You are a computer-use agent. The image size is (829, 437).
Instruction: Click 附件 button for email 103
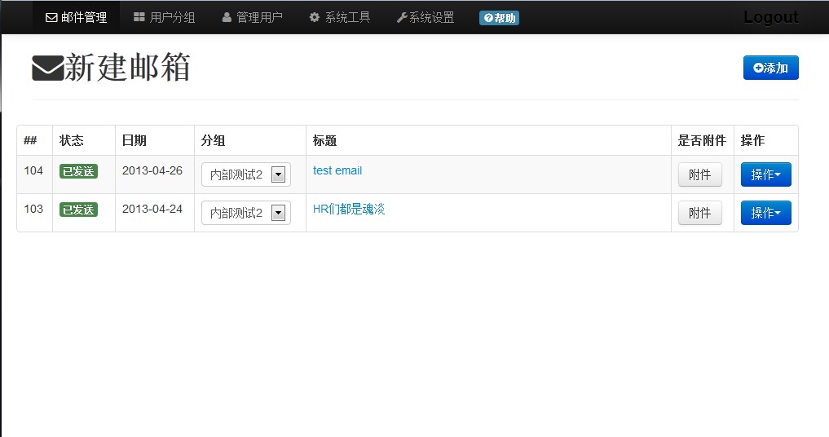[x=699, y=213]
